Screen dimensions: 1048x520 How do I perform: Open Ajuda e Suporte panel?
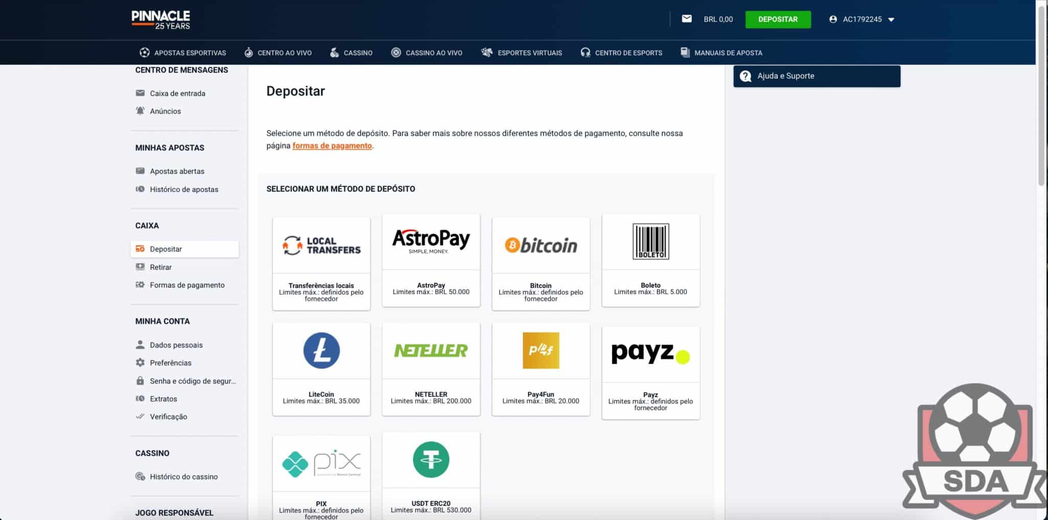click(x=817, y=76)
